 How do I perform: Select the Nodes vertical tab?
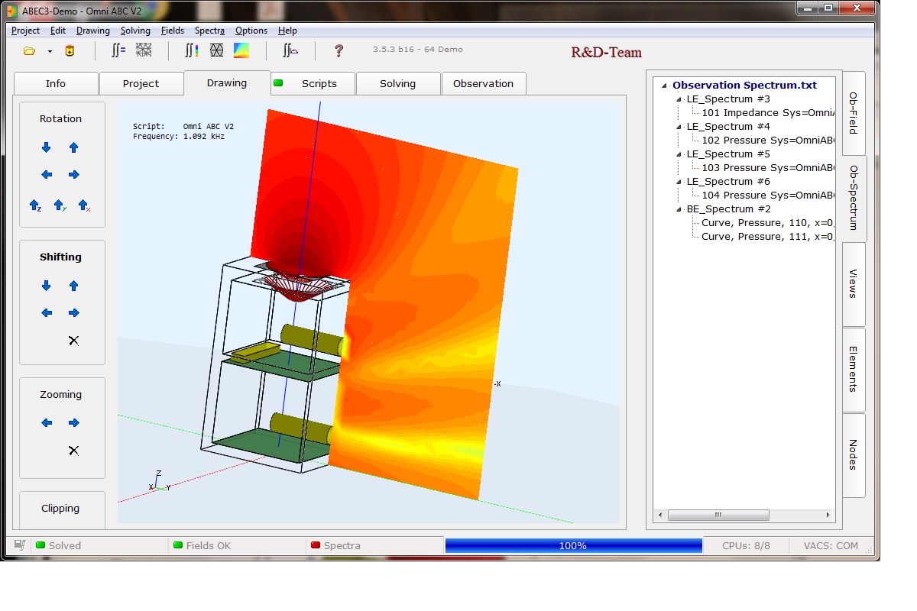point(854,455)
